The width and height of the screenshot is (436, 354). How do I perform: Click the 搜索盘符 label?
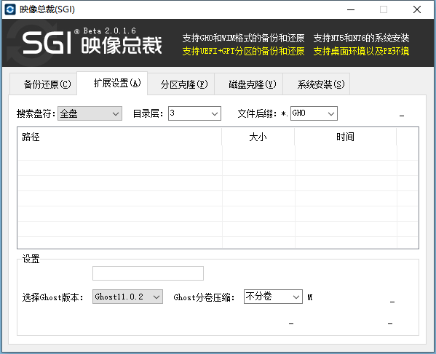tap(36, 113)
